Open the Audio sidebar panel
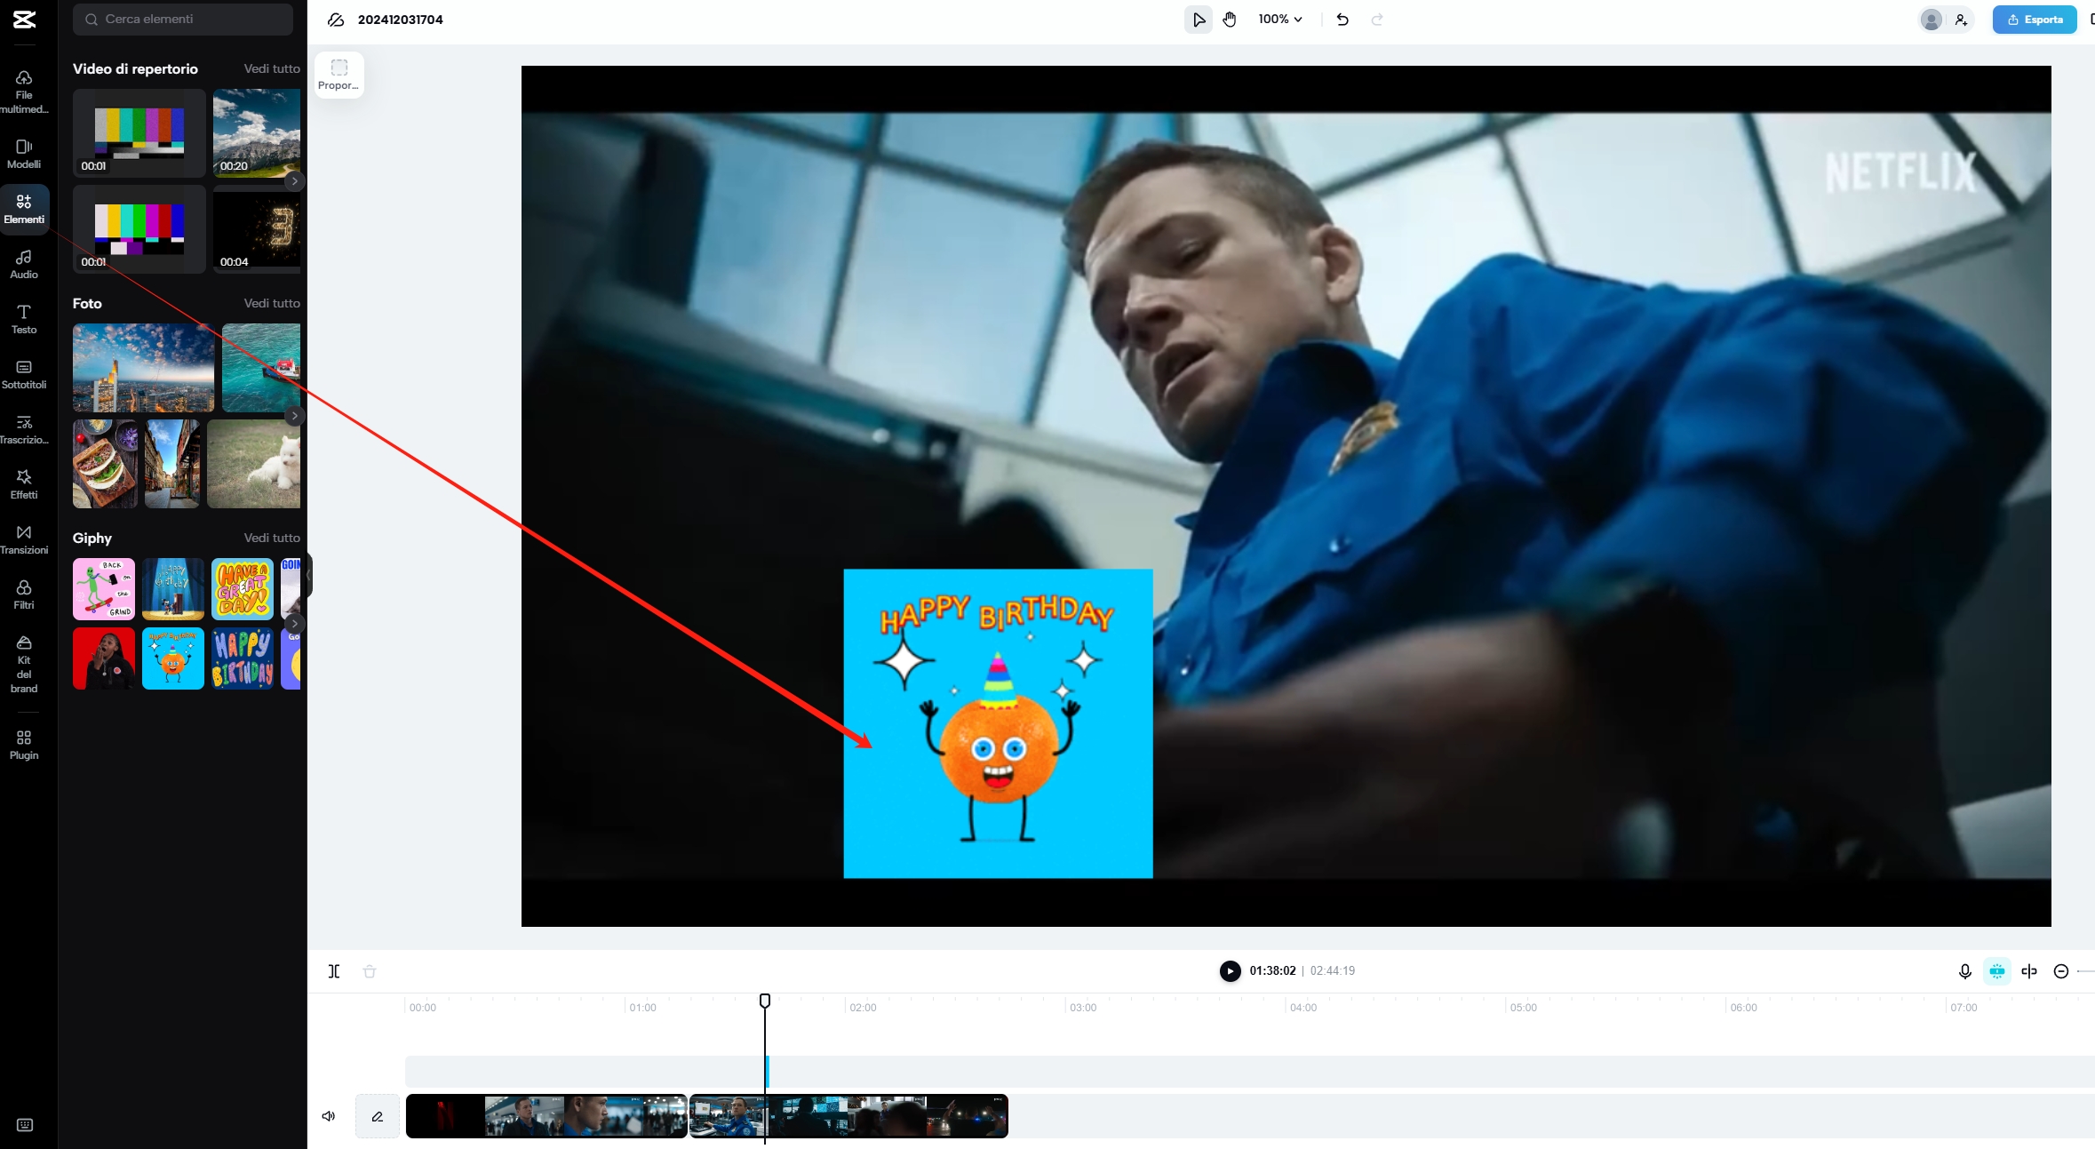This screenshot has height=1149, width=2095. coord(24,264)
